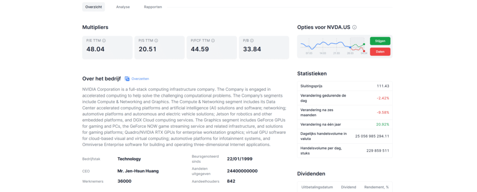Screen dimensions: 477x192
Task: Click trading volume 25 056 985 294.11
Action: [372, 136]
